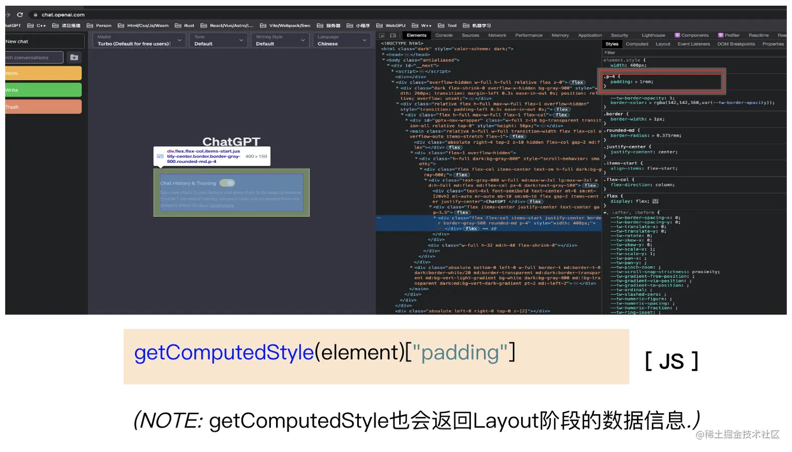Expand the border-radius shorthand in .rounded-md
This screenshot has width=792, height=452.
[654, 136]
